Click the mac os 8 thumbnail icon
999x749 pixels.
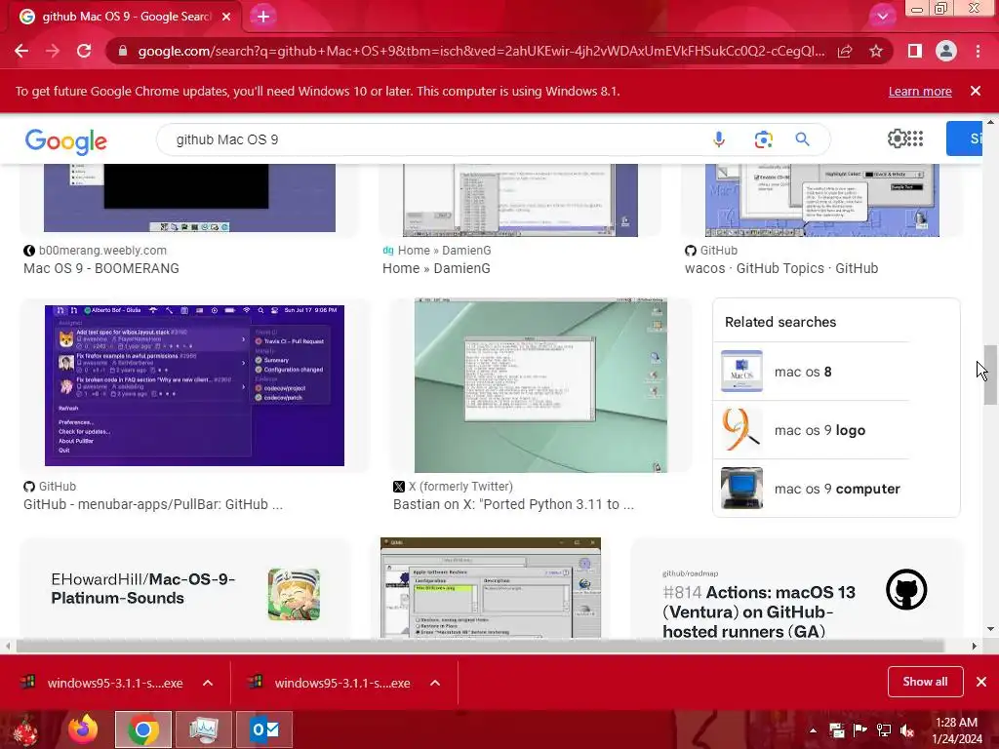tap(741, 372)
